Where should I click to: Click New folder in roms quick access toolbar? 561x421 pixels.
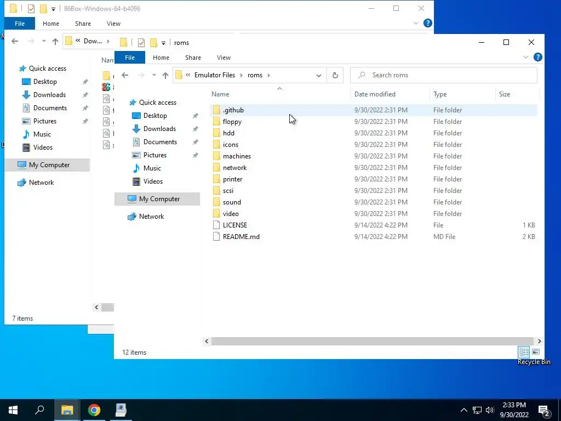(x=153, y=43)
